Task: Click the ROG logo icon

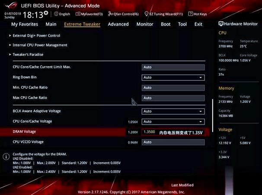Action: click(x=11, y=5)
